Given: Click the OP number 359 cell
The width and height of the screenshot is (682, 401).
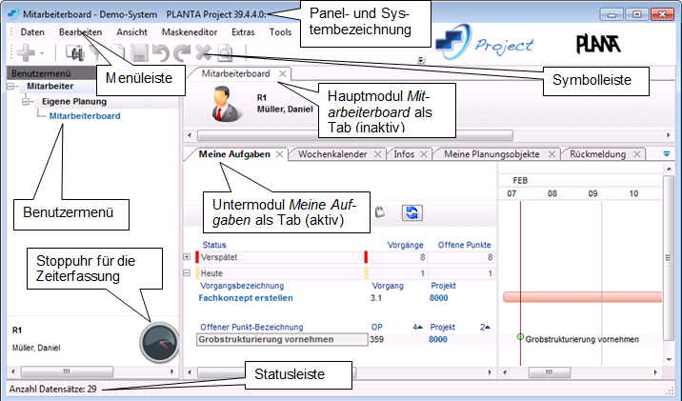Looking at the screenshot, I should 376,339.
